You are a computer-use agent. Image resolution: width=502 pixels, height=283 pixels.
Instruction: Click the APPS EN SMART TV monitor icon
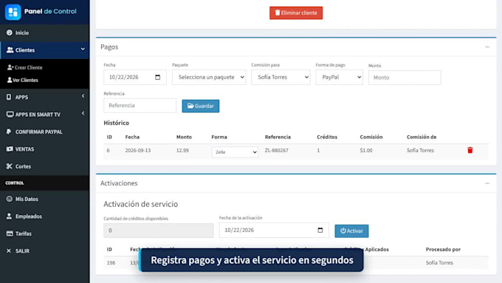(x=10, y=115)
